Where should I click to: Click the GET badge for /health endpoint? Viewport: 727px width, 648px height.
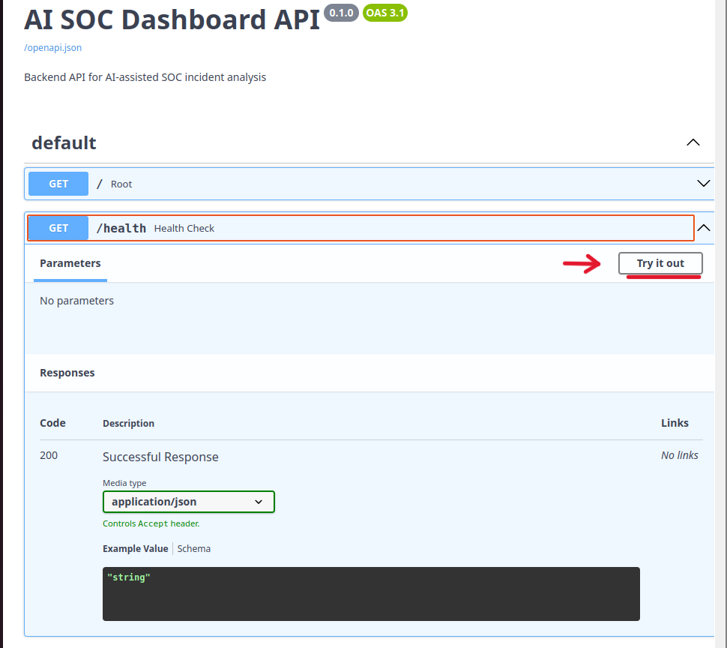58,228
